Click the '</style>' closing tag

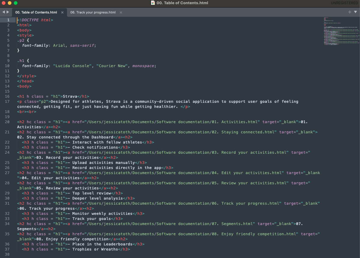pyautogui.click(x=27, y=76)
